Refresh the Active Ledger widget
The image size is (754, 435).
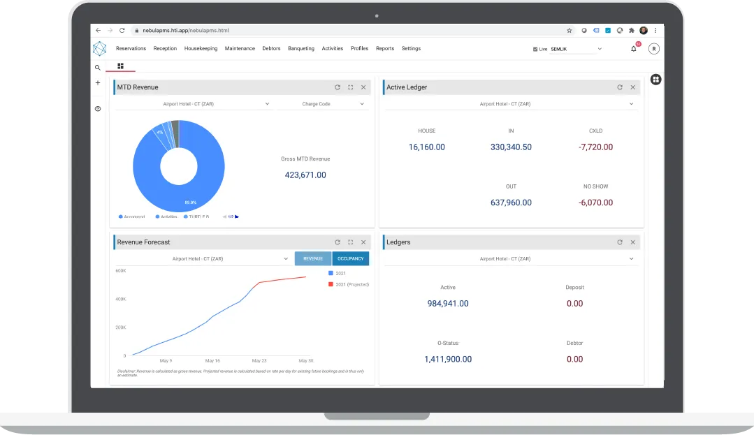[620, 87]
